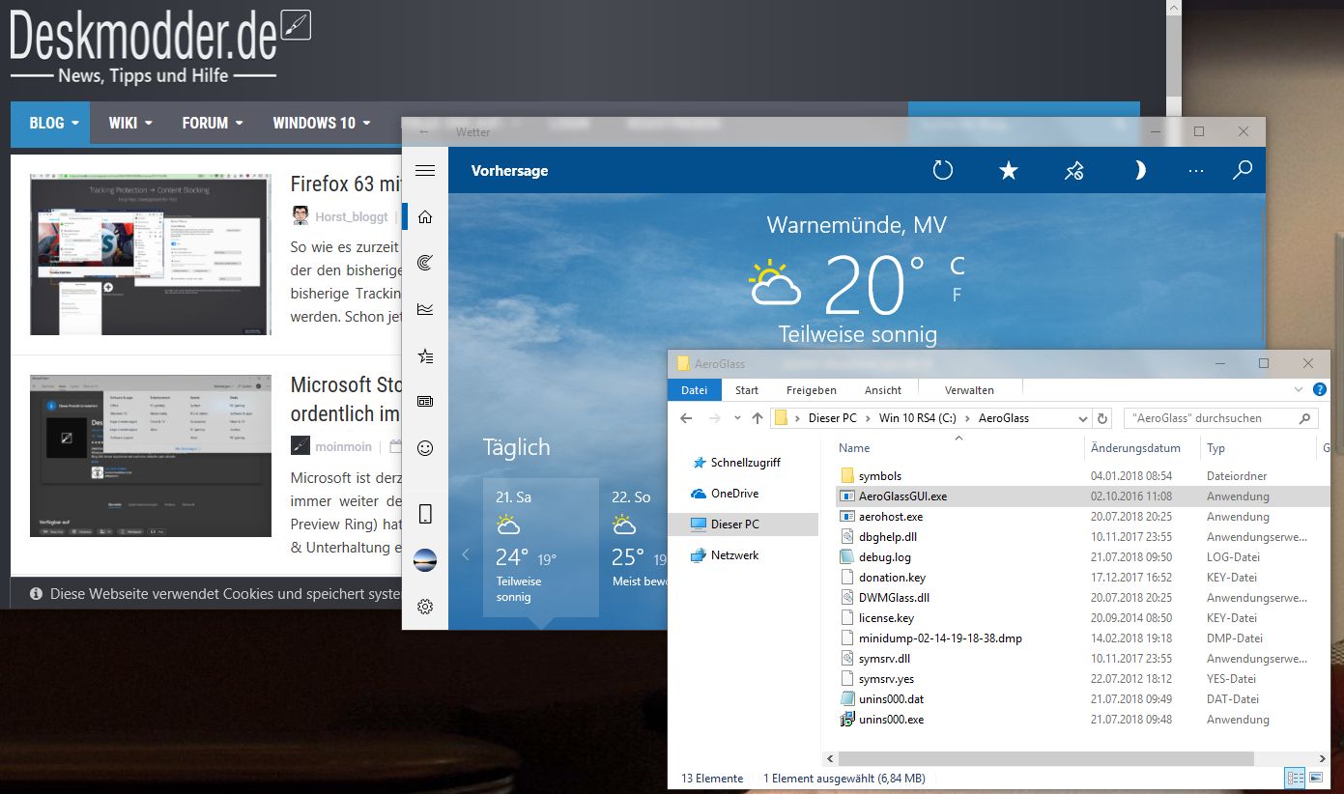This screenshot has height=794, width=1344.
Task: Open the Firefox 63 article headline
Action: tap(346, 185)
